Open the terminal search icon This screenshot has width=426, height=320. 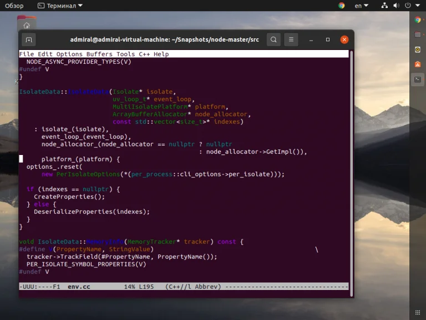point(273,40)
